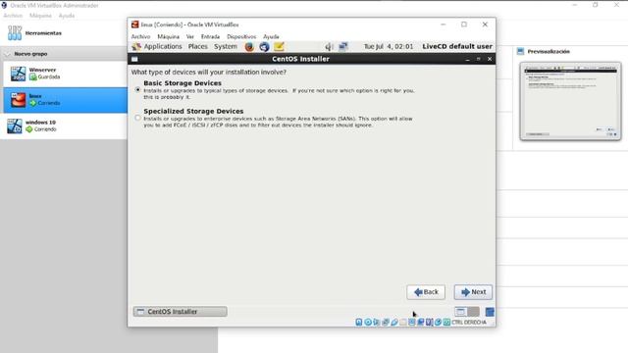Open the CentOS Installer window menu icon

click(x=134, y=59)
